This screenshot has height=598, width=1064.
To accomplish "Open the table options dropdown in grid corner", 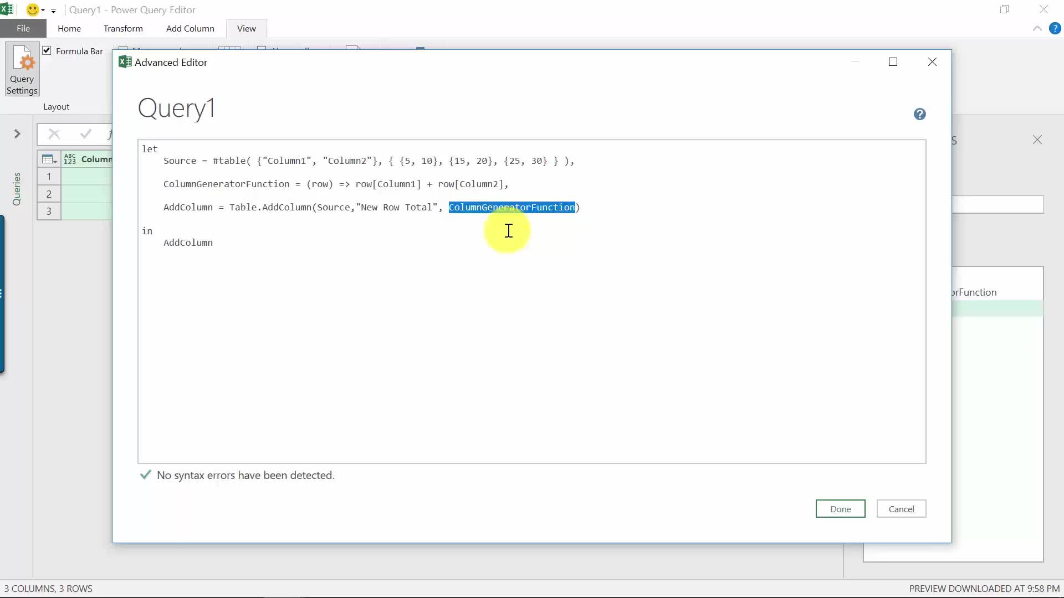I will pos(49,159).
